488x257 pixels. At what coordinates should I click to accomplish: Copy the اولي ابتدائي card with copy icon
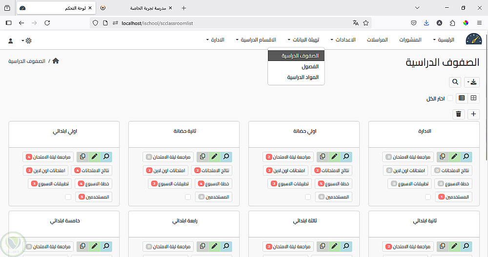[x=82, y=157]
